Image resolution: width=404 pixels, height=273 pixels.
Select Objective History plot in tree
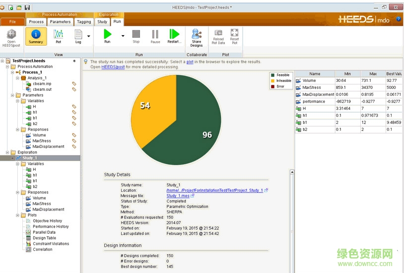47,221
